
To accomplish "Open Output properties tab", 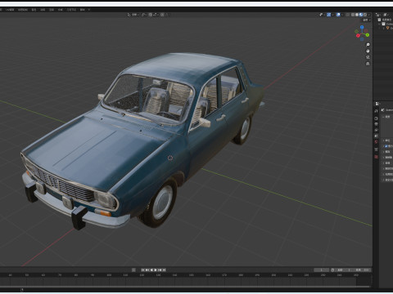I will coord(376,124).
